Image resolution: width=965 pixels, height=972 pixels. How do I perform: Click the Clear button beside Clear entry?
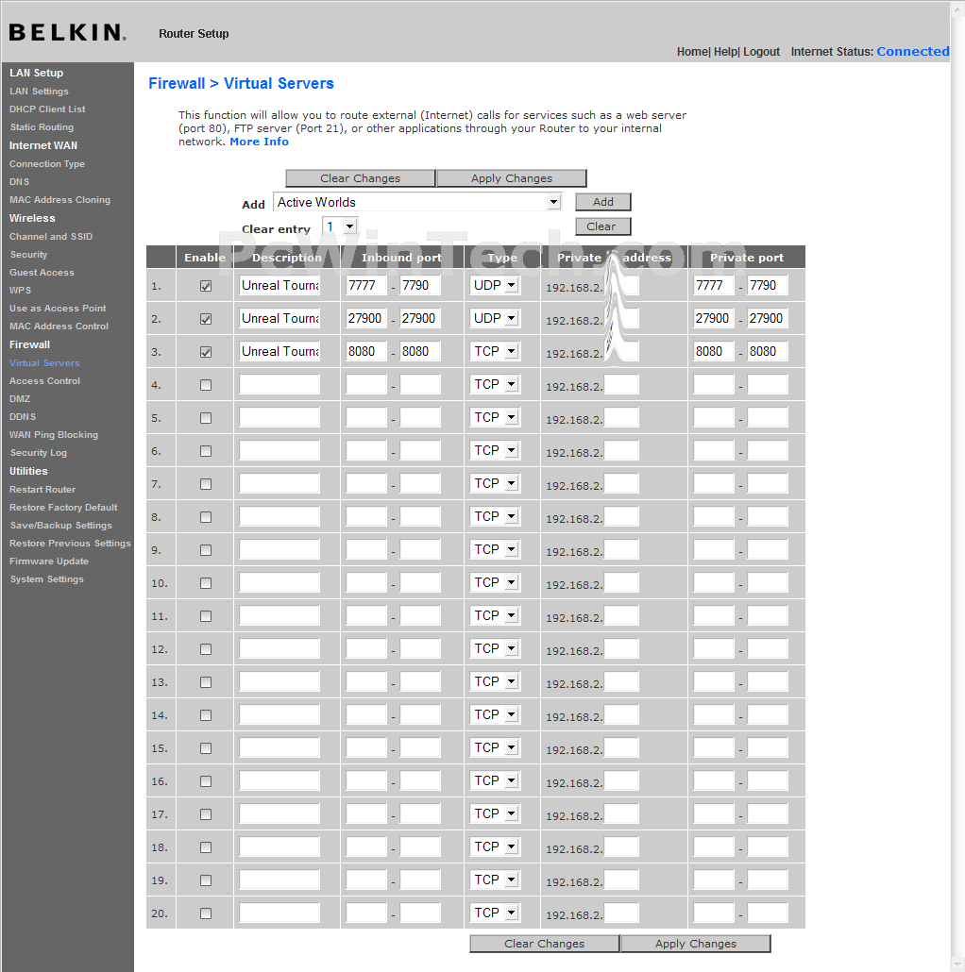coord(602,226)
